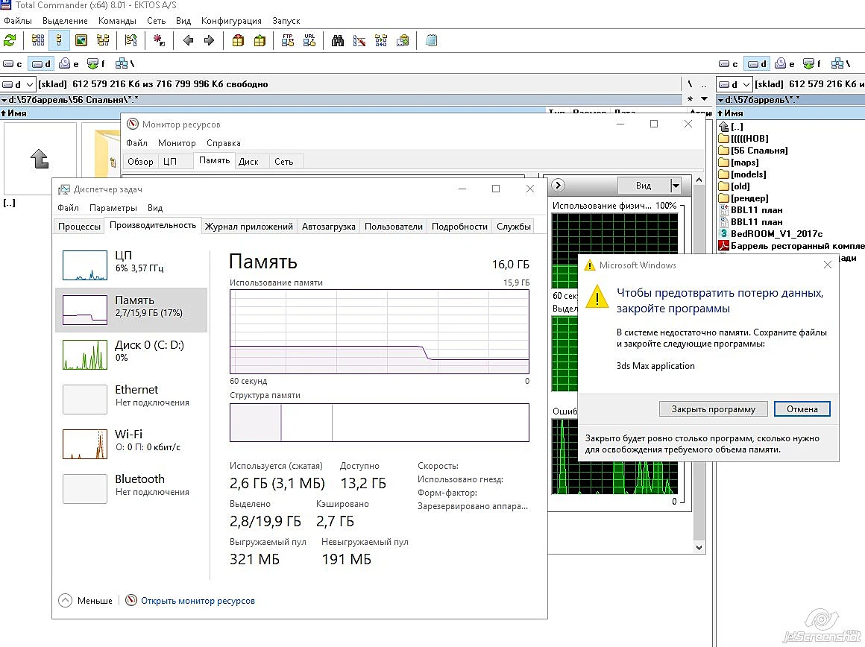865x647 pixels.
Task: Click the thumbnail view icon in toolbar
Action: tap(81, 40)
